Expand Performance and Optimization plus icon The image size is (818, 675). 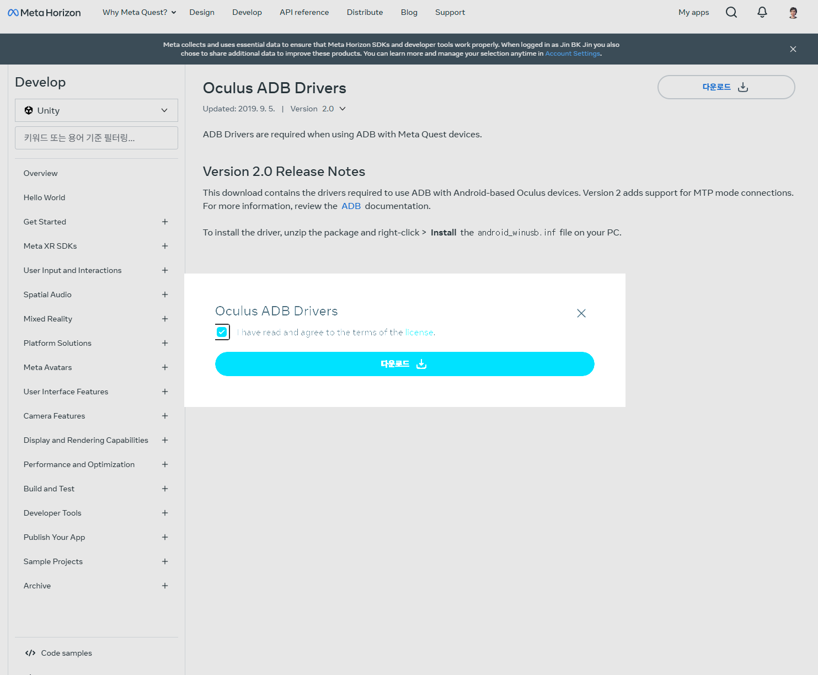tap(165, 464)
